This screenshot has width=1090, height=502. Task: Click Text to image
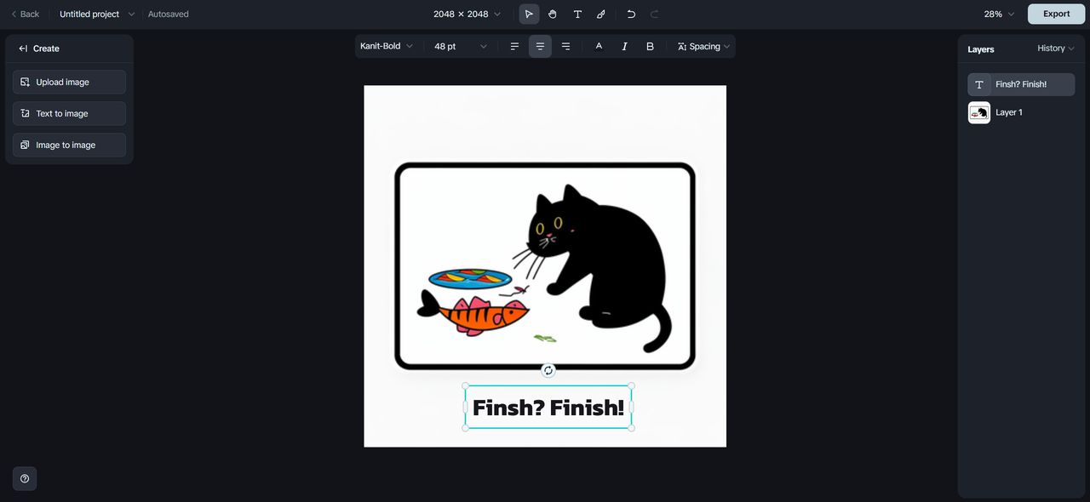point(69,113)
